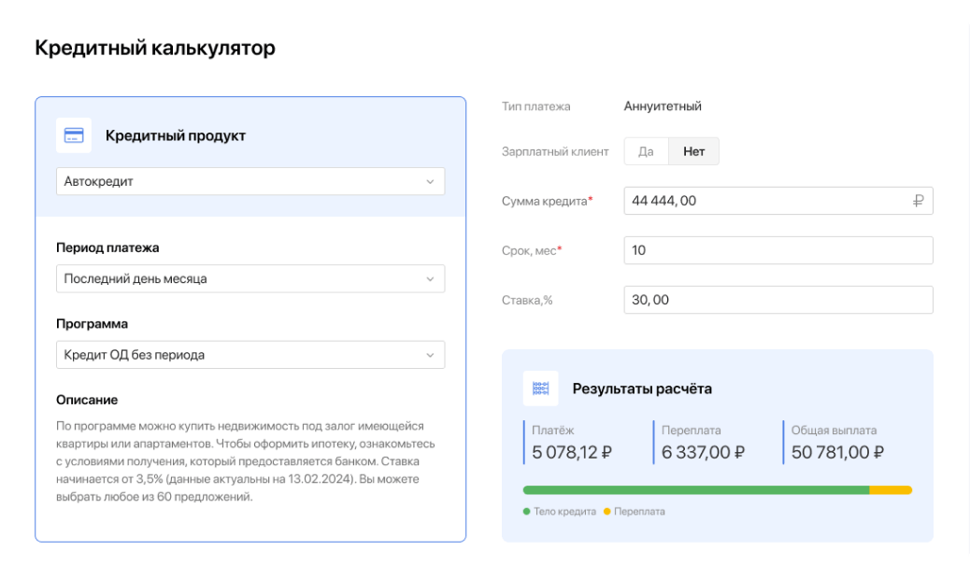Viewport: 970px width, 579px height.
Task: Open the Автокредит product dropdown
Action: click(x=250, y=182)
